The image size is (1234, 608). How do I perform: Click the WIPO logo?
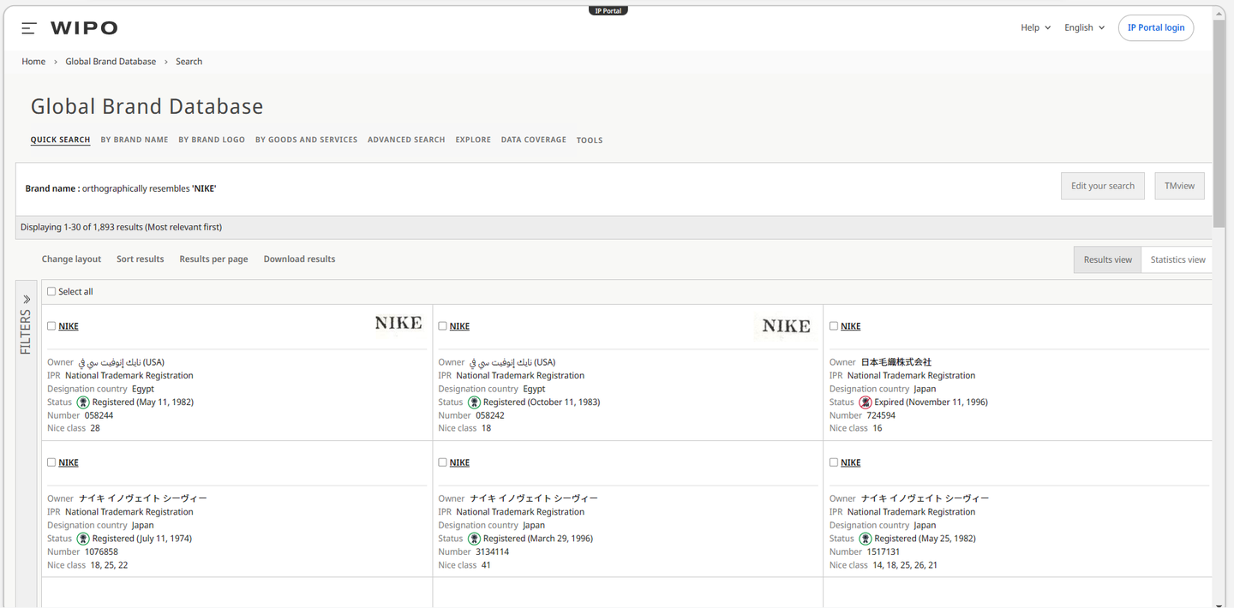(x=84, y=28)
